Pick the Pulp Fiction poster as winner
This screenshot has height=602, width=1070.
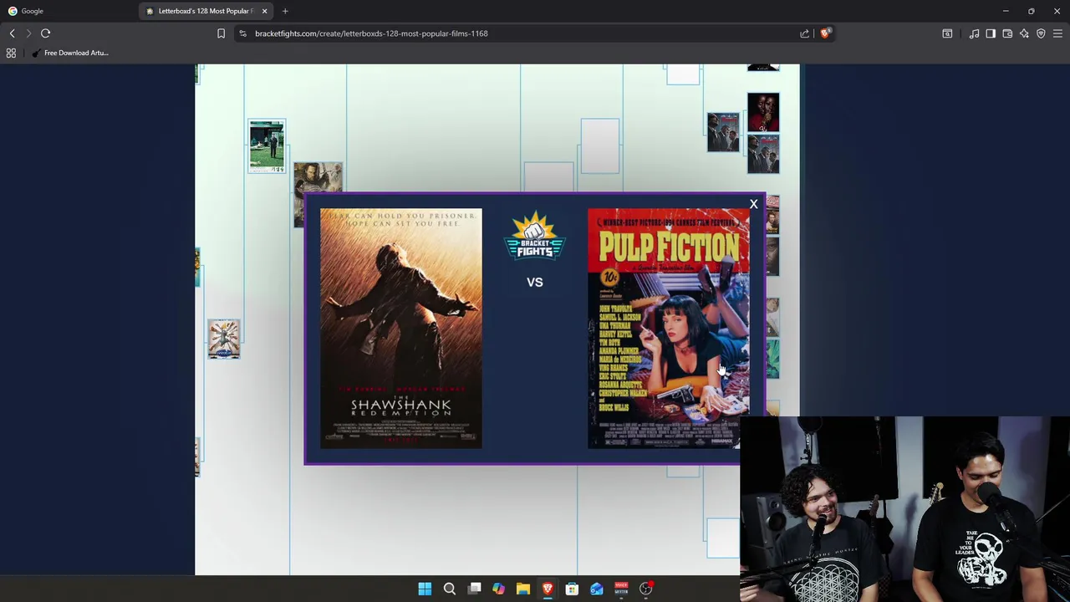coord(669,329)
